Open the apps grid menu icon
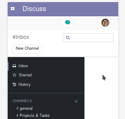Viewport: 125px width, 119px height. (x=13, y=9)
